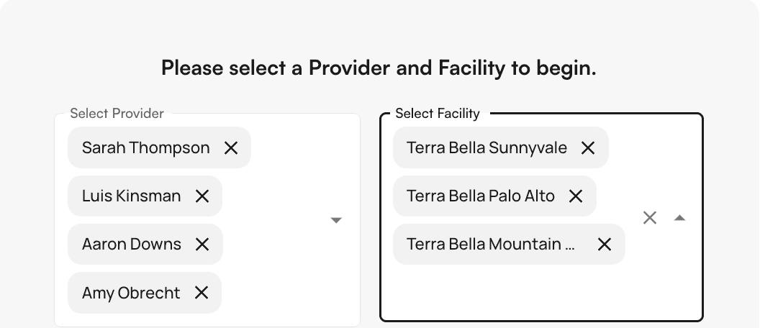
Task: Click the Sarah Thompson chip label
Action: (x=146, y=148)
